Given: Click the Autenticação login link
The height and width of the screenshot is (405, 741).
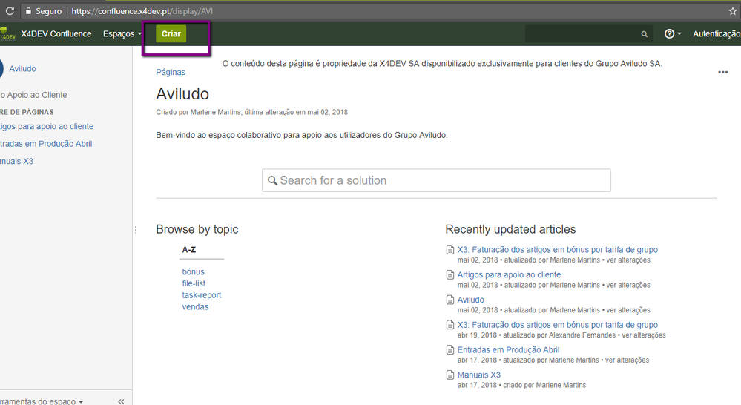Looking at the screenshot, I should pyautogui.click(x=717, y=33).
